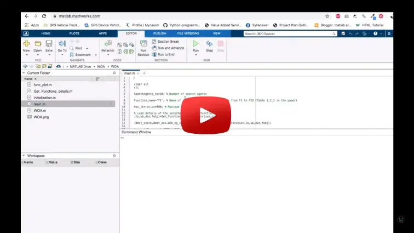Open the PUBLISH ribbon tab

[x=159, y=33]
